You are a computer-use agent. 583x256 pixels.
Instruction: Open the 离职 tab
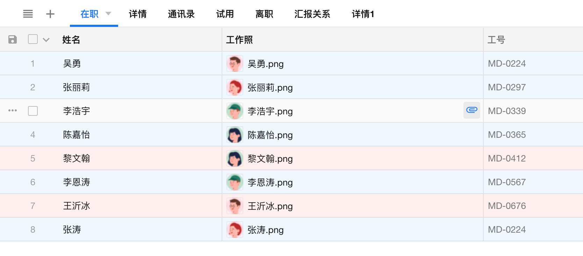(x=264, y=14)
